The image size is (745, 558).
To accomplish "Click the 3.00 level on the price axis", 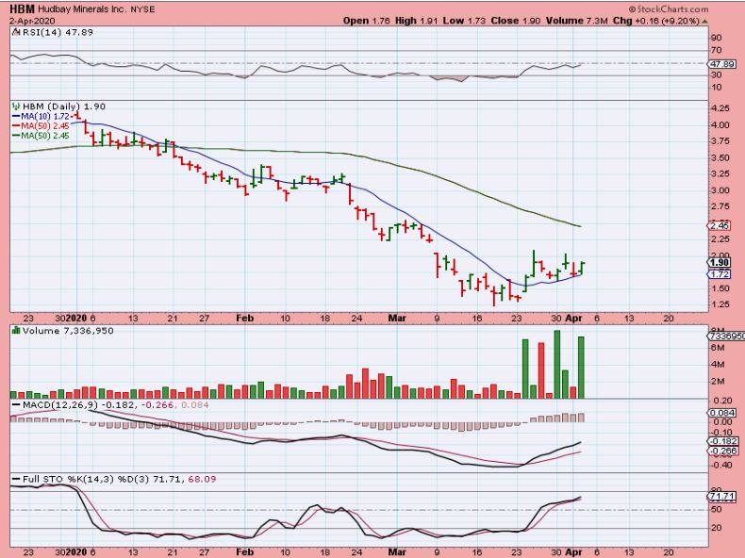I will click(x=720, y=190).
